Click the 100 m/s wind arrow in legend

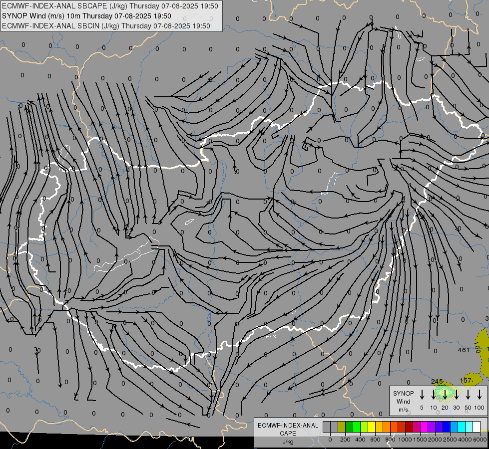[x=480, y=394]
